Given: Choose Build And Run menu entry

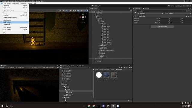Looking at the screenshot, I should tap(14, 30).
